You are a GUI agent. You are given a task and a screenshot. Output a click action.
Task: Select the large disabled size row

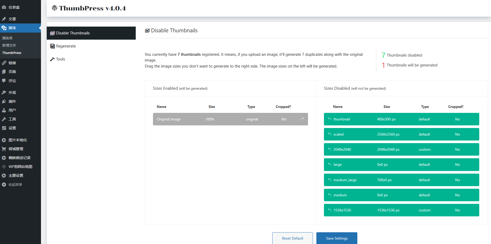click(401, 164)
